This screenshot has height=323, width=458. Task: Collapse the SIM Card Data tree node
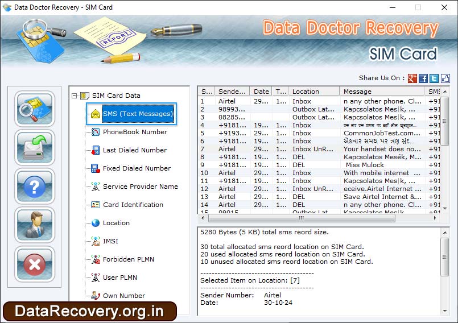(x=74, y=96)
